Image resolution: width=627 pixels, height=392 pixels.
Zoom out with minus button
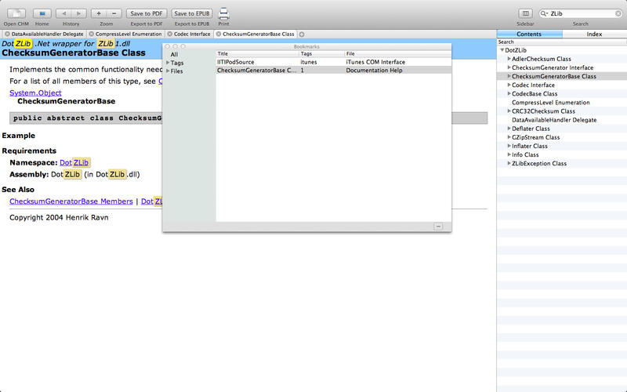click(114, 13)
